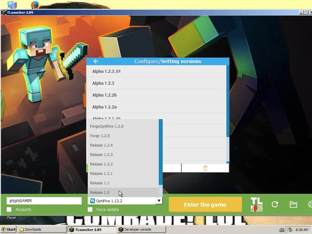Toggle the Accounts checkbox

tap(9, 209)
